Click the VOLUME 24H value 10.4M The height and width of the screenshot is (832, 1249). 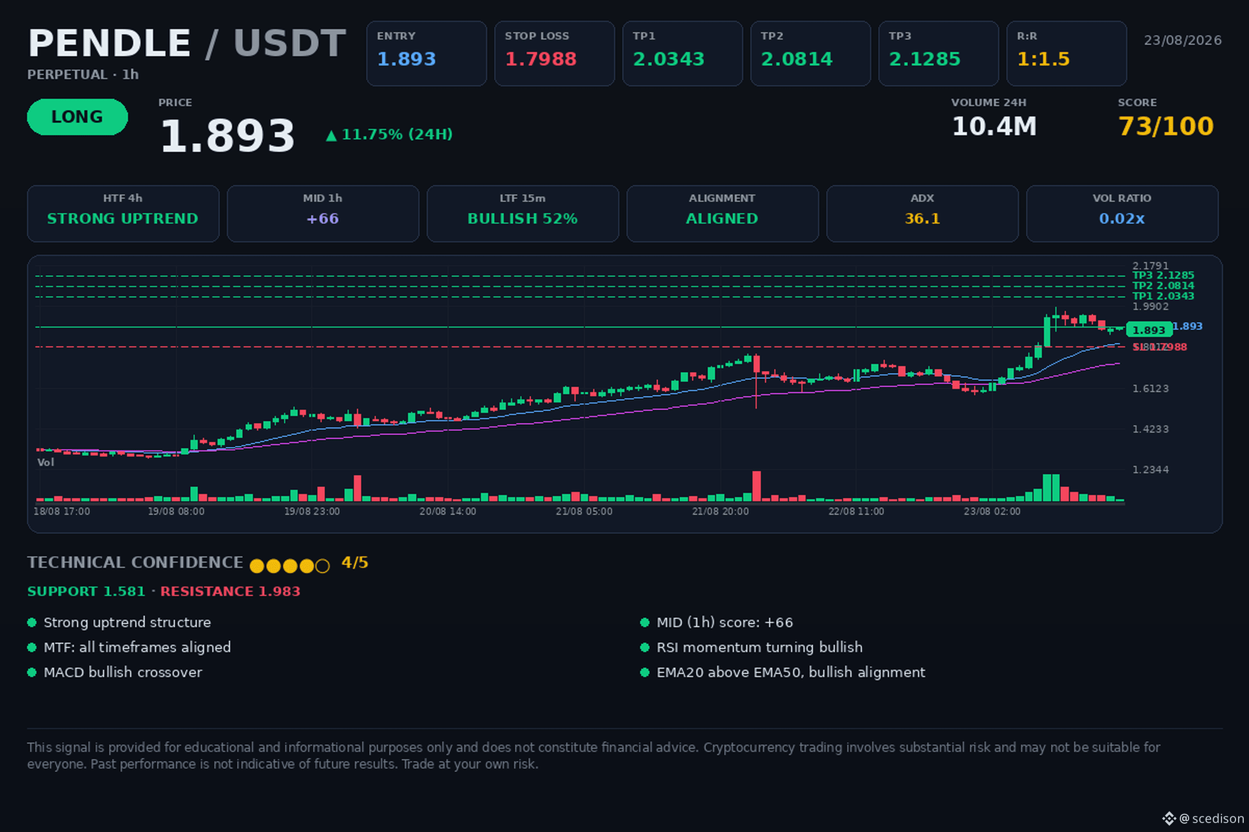994,126
